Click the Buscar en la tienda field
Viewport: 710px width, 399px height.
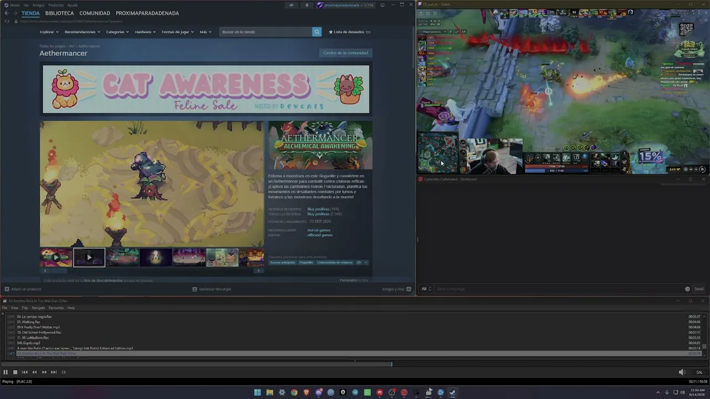click(266, 32)
